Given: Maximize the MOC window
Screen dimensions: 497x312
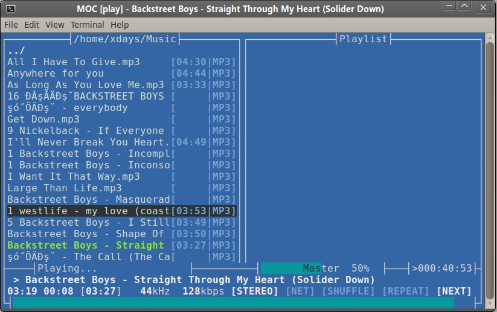Looking at the screenshot, I should point(466,8).
